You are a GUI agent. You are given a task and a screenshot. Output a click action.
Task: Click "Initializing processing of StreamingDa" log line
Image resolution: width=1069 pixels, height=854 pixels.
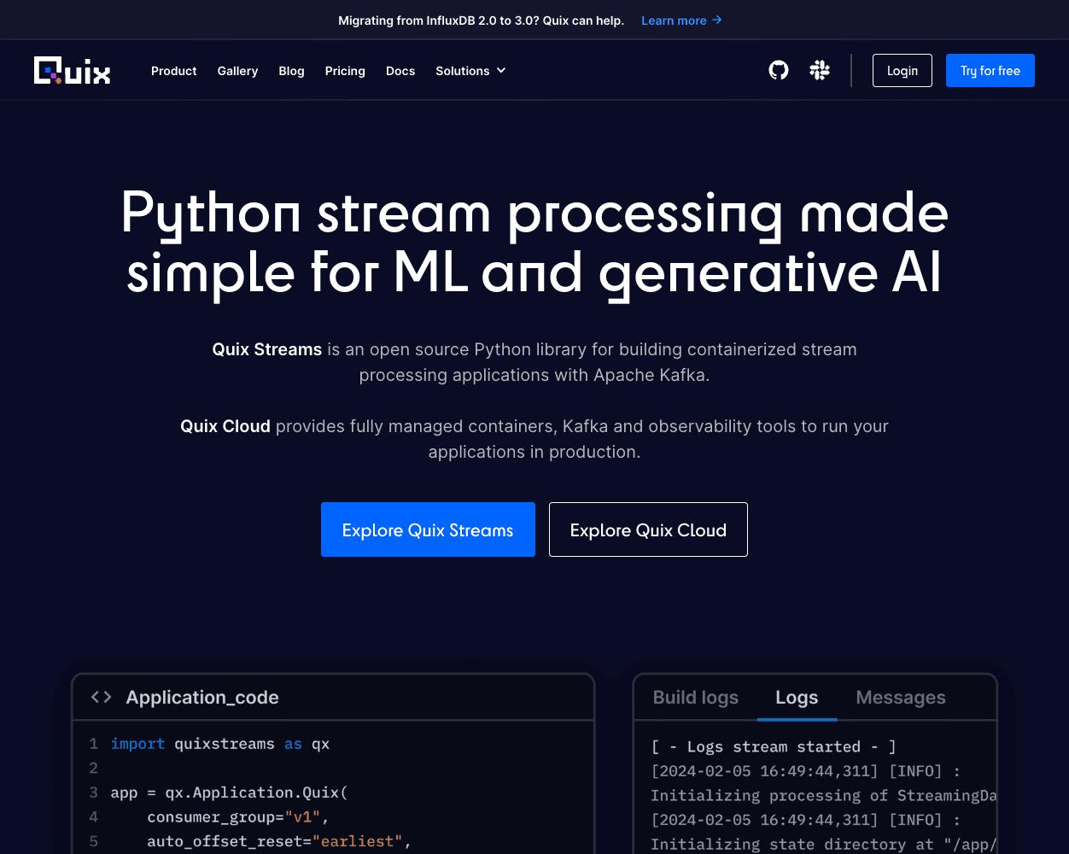tap(823, 795)
